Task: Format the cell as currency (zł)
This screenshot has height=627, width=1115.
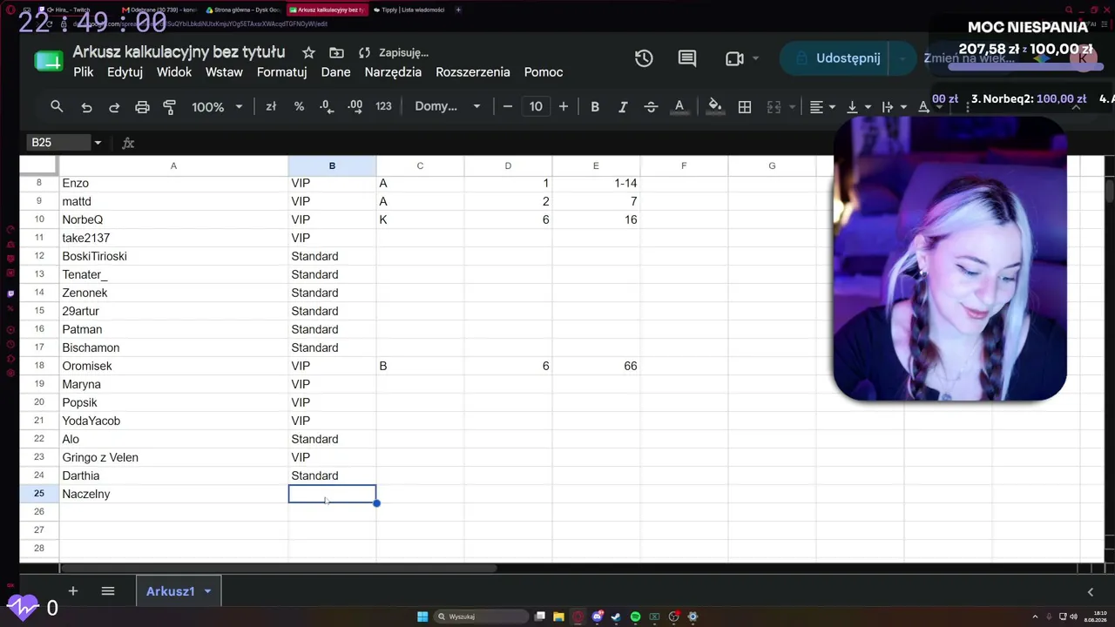Action: (271, 106)
